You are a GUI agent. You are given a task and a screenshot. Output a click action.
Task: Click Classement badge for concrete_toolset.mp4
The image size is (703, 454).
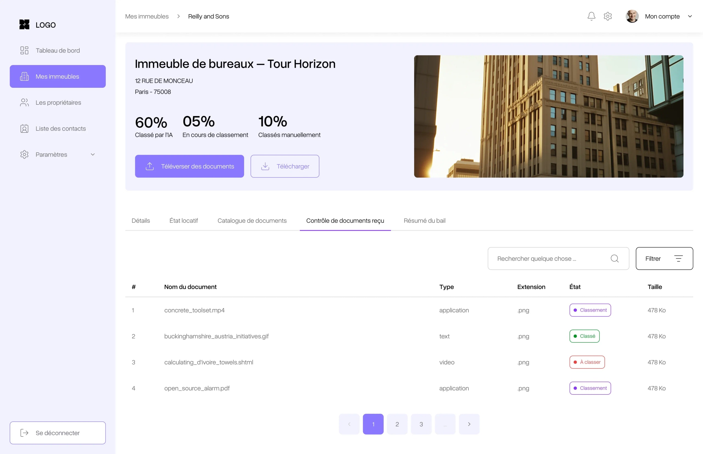coord(590,310)
